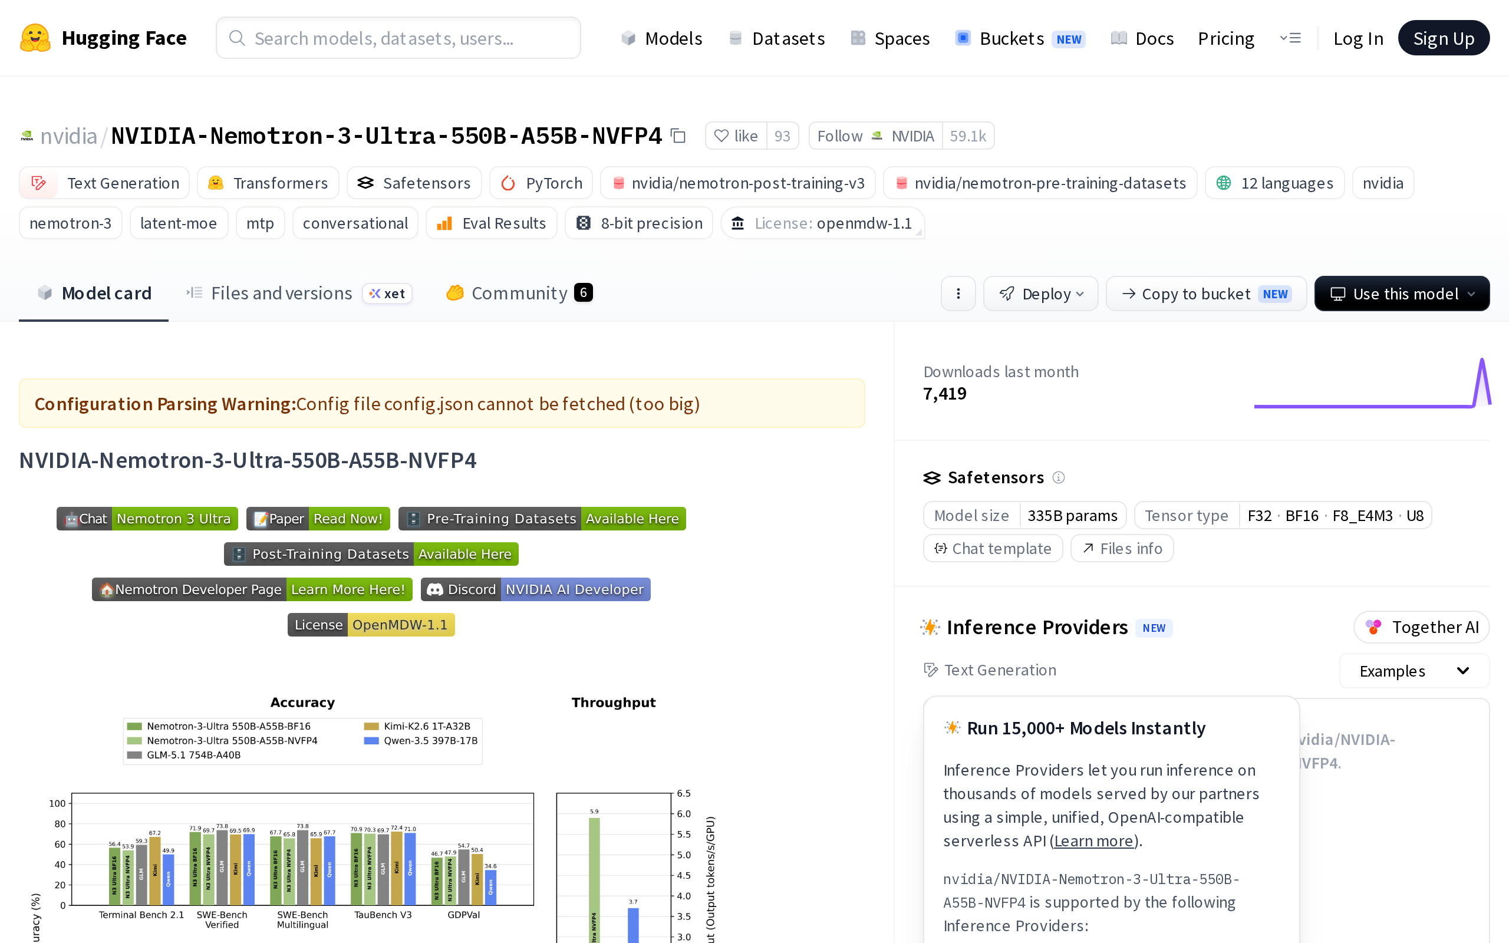Click the conversational tag
This screenshot has width=1509, height=943.
[355, 223]
